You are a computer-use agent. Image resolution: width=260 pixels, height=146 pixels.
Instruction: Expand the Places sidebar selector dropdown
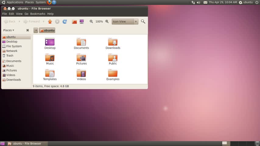click(9, 30)
